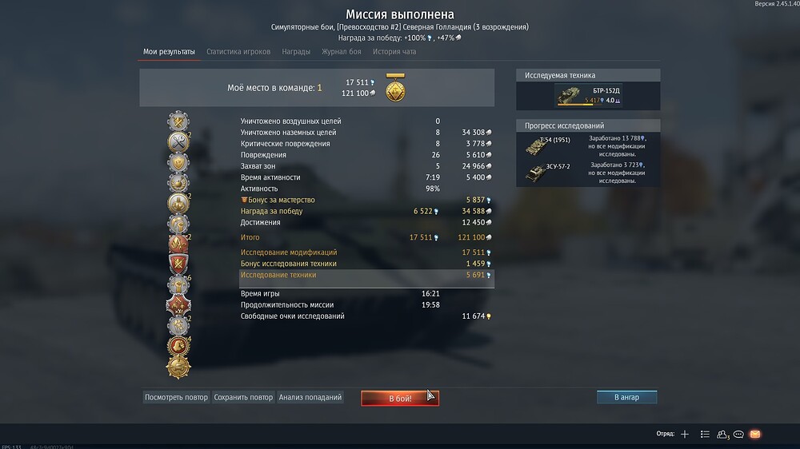Click the red shield crossed swords award
This screenshot has height=449, width=800.
point(178,264)
